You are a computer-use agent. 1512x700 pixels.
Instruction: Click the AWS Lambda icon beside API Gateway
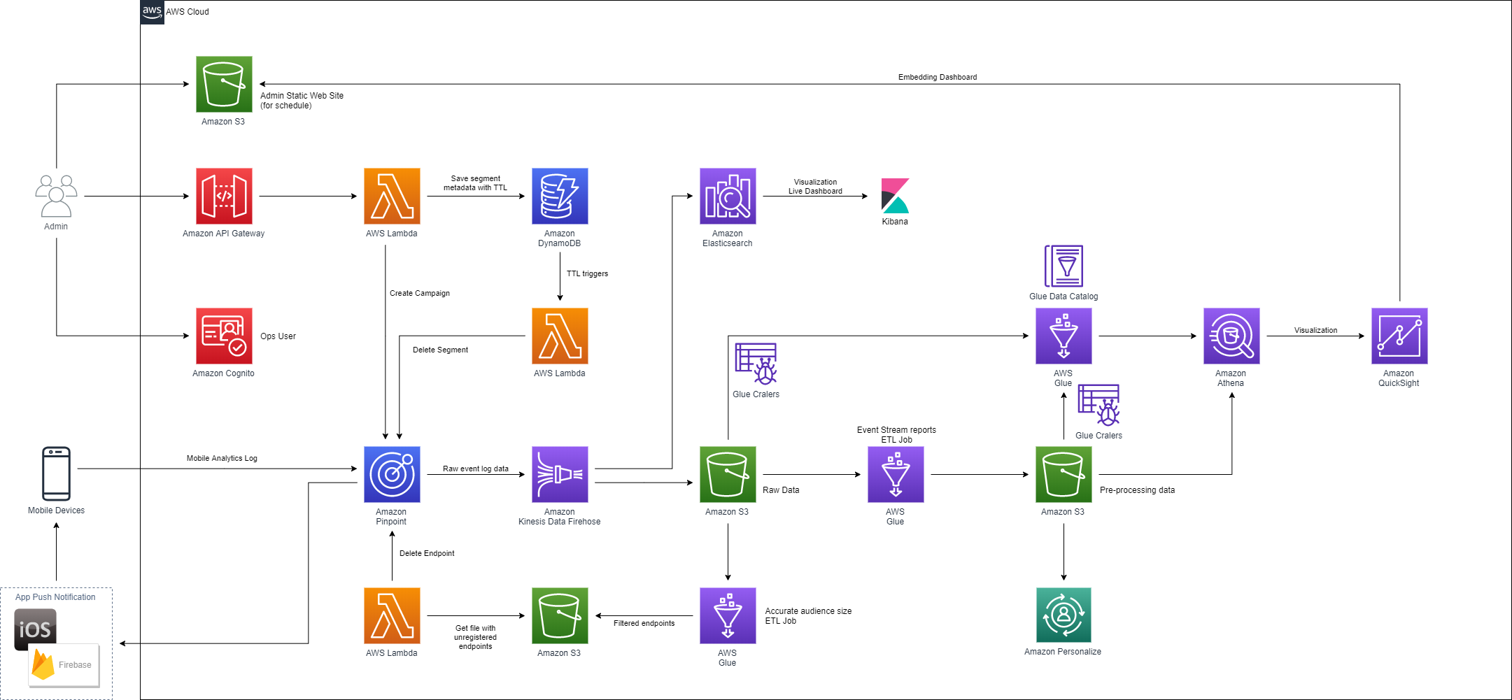392,196
